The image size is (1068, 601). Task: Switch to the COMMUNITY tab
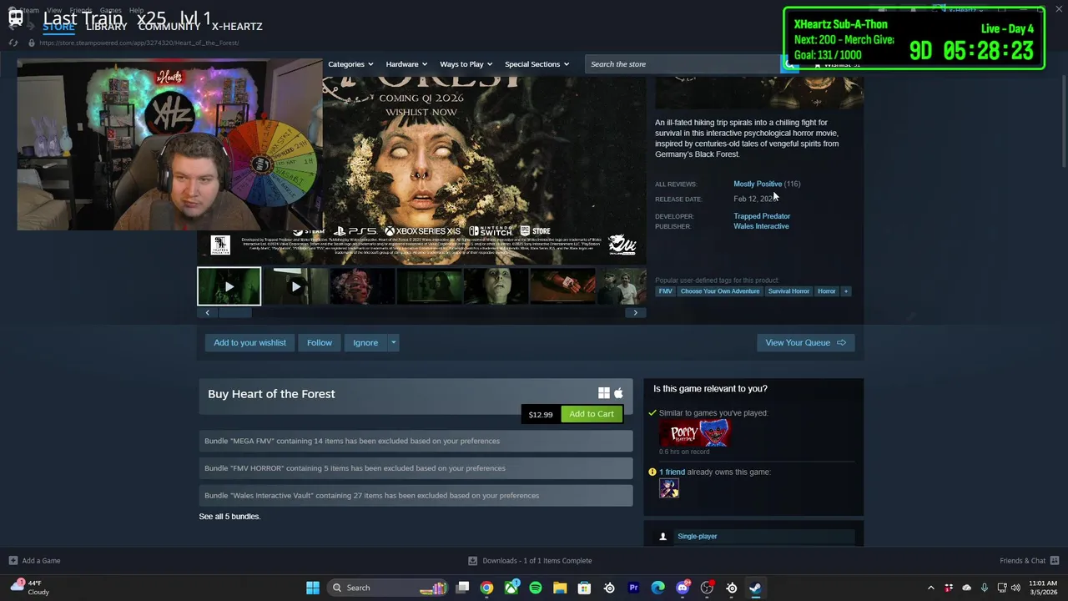[x=169, y=27]
